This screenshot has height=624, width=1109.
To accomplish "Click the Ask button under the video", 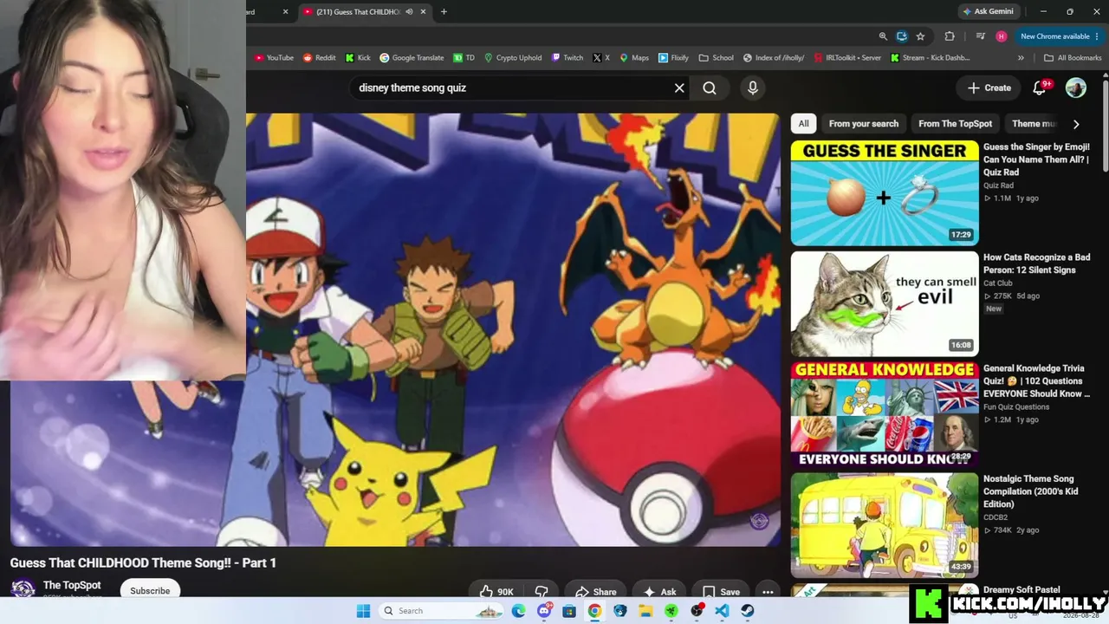I will (658, 592).
